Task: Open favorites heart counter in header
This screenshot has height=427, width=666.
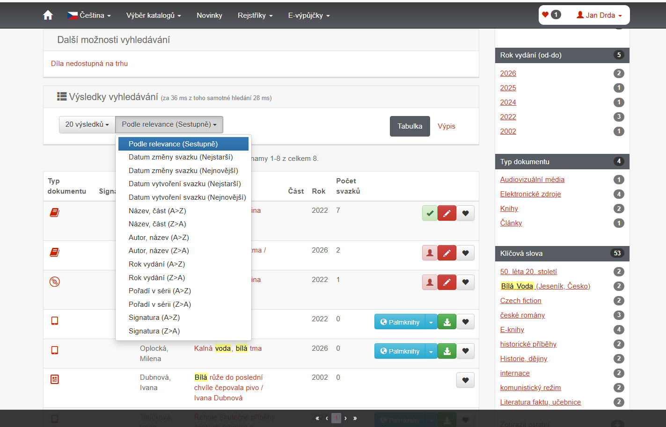Action: [x=551, y=15]
